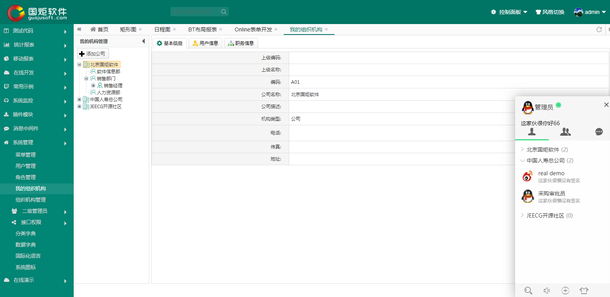Open 系统图标 in sidebar
The height and width of the screenshot is (297, 610).
click(x=26, y=267)
